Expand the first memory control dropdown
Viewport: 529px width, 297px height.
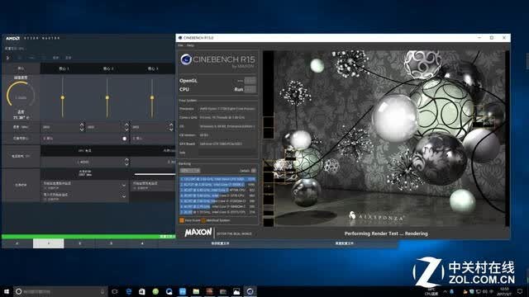tap(124, 185)
